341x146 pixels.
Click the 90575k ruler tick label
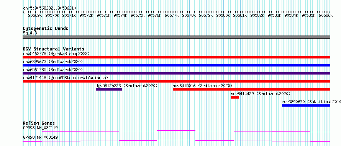pos(138,15)
